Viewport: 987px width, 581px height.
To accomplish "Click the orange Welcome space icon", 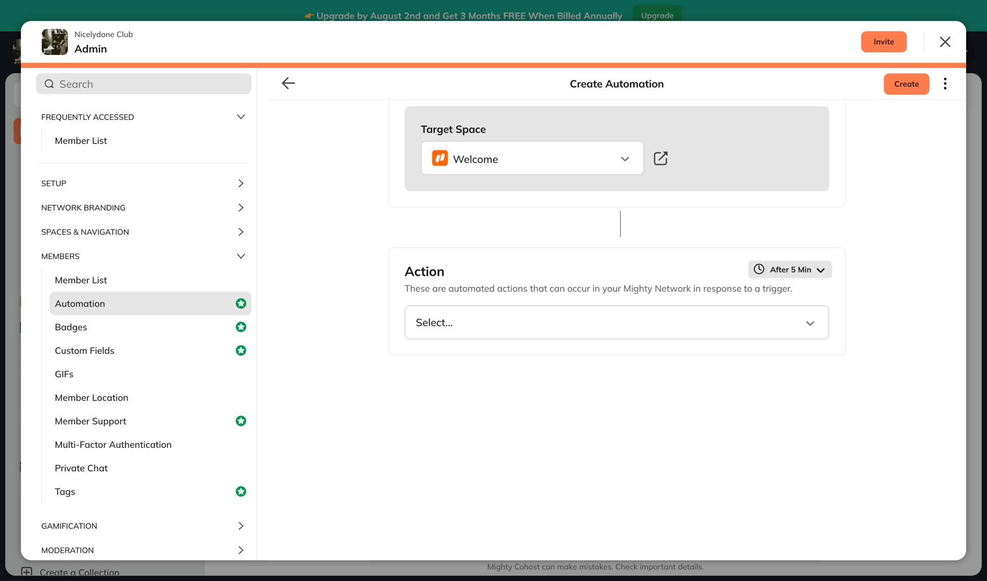I will [440, 158].
